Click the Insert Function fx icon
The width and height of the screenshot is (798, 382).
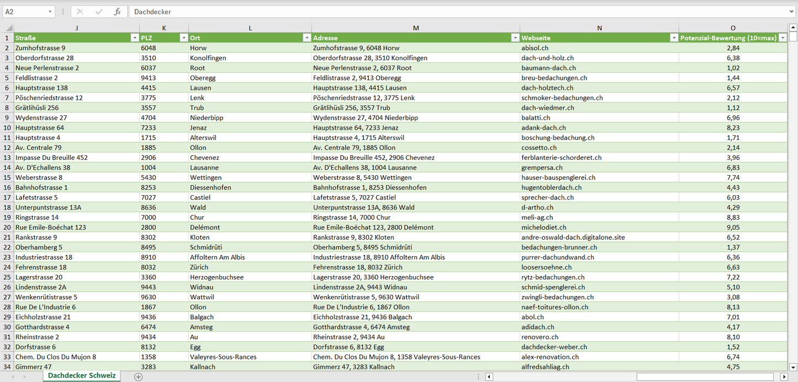117,12
